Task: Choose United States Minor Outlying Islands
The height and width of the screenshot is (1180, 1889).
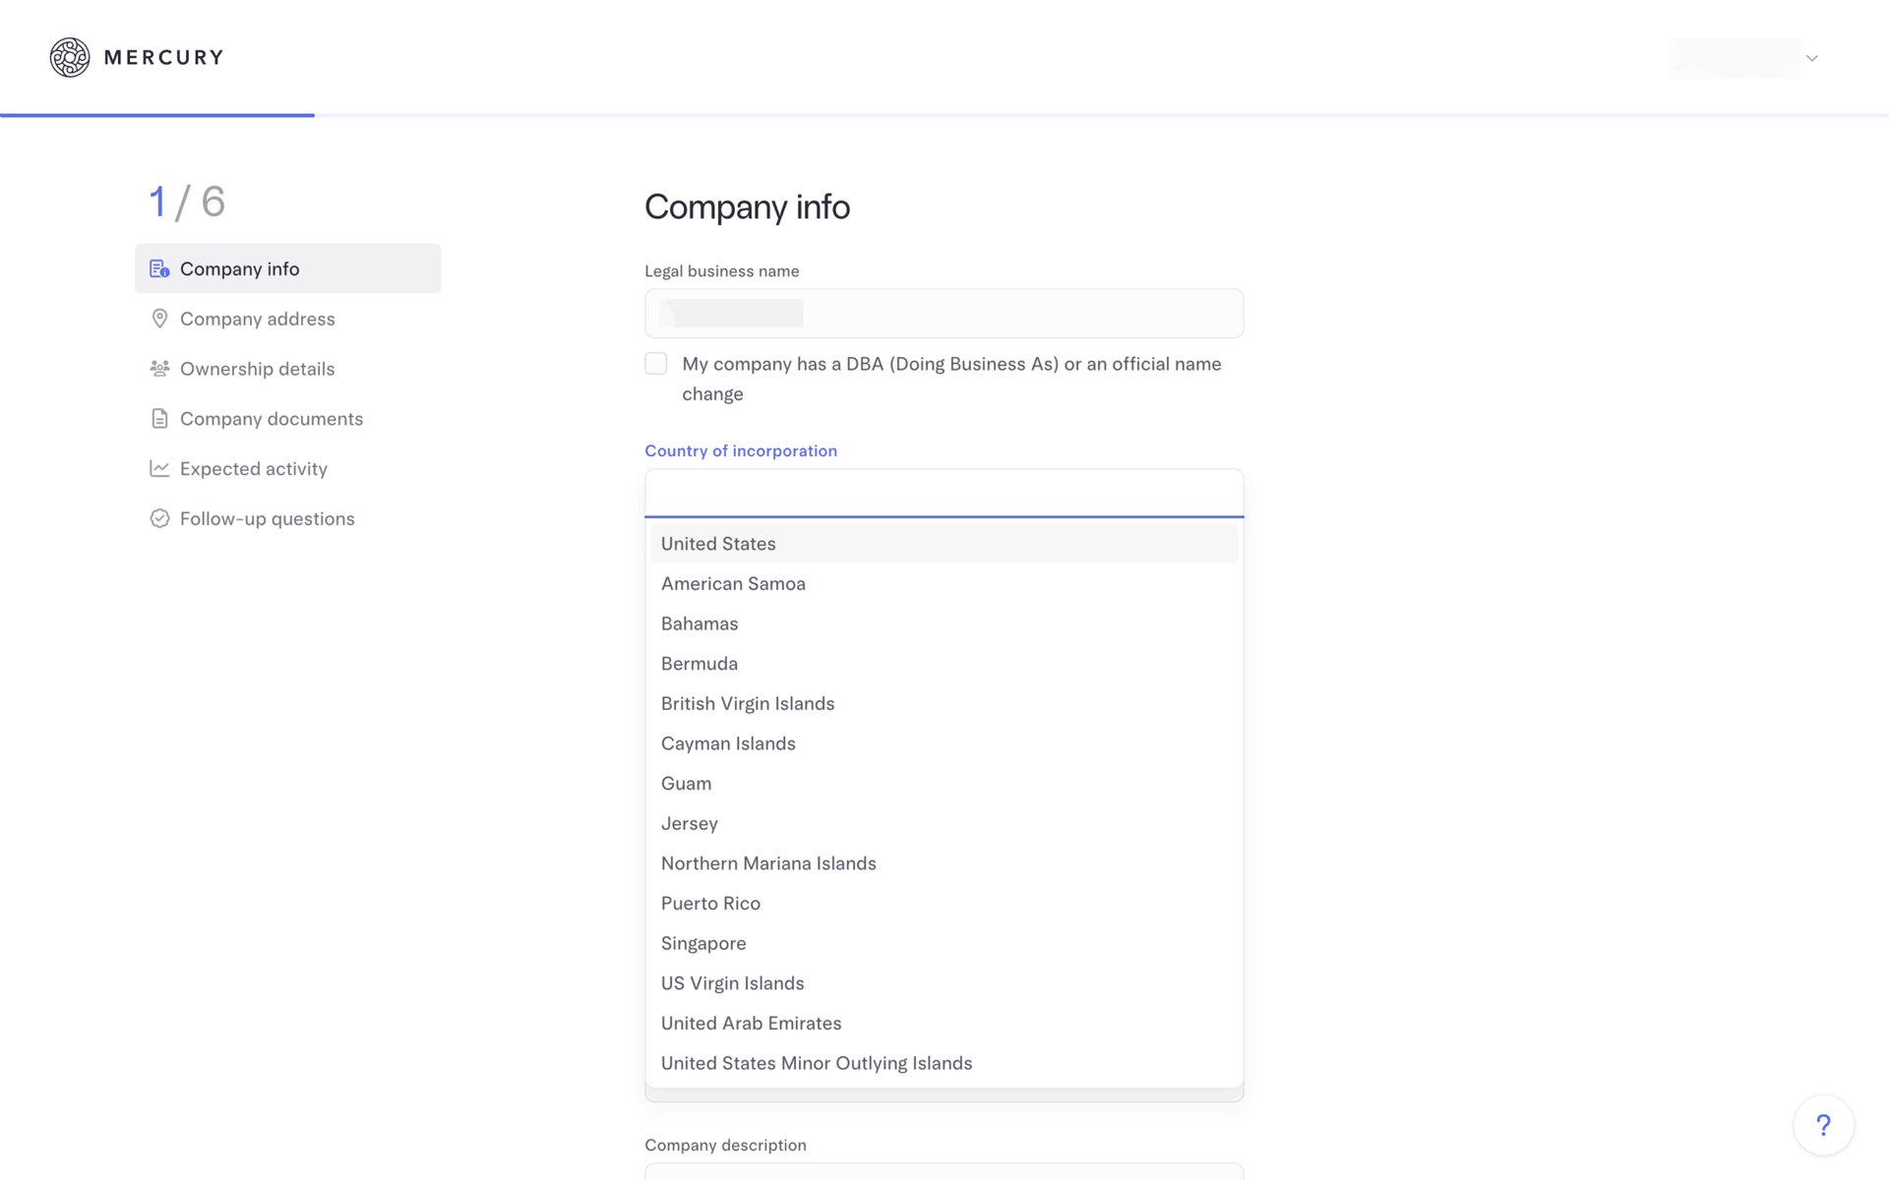Action: click(944, 1063)
